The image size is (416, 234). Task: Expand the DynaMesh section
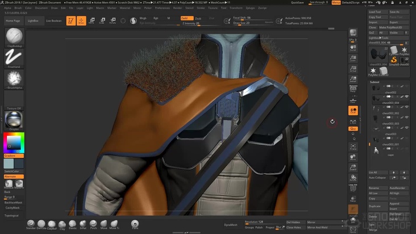click(231, 225)
